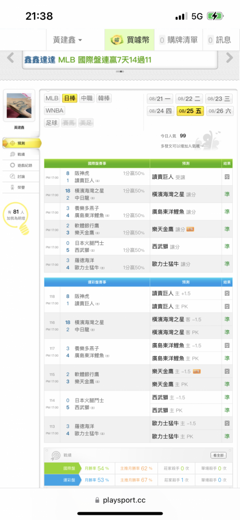This screenshot has width=240, height=520.
Task: Click the 今日人氣 99 value
Action: [x=183, y=136]
